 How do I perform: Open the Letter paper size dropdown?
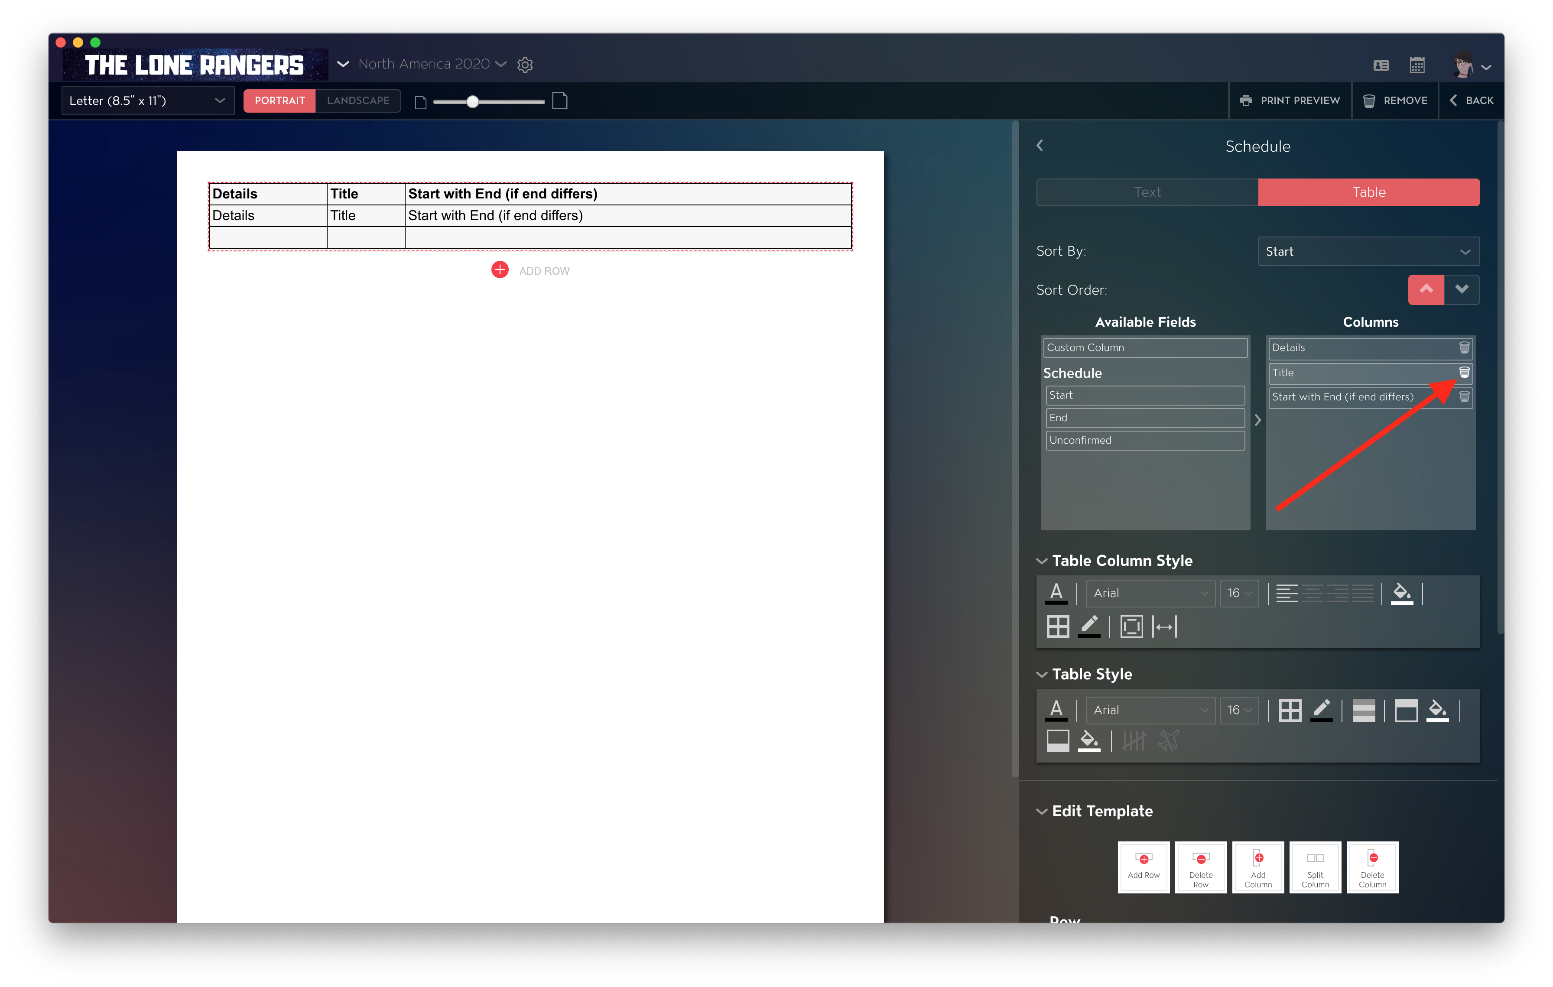[148, 101]
